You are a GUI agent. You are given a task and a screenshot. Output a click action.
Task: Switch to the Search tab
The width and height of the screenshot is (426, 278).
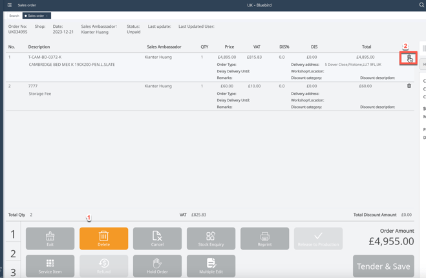14,16
